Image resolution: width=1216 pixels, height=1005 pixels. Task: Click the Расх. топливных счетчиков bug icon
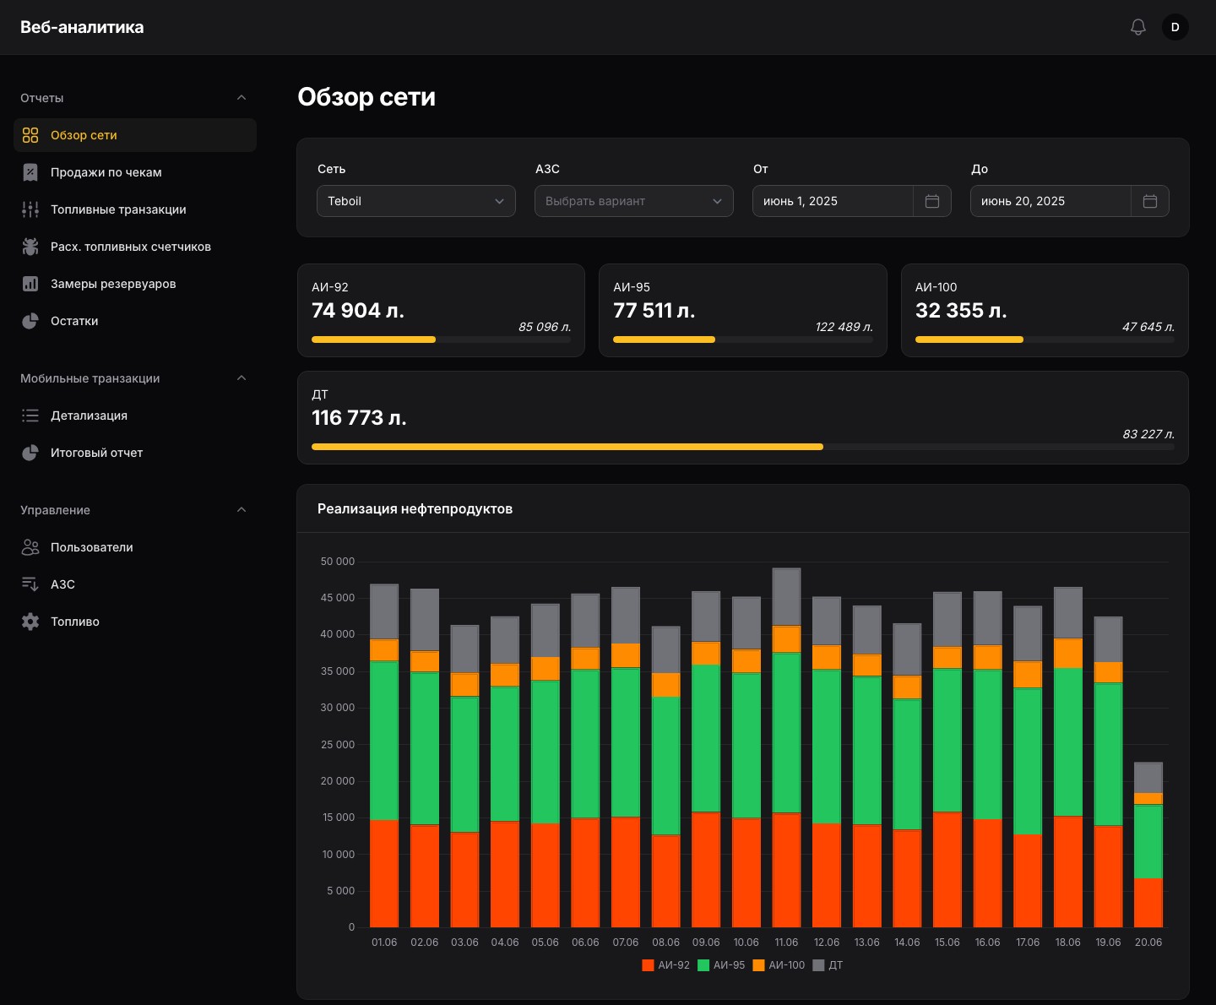[x=30, y=247]
